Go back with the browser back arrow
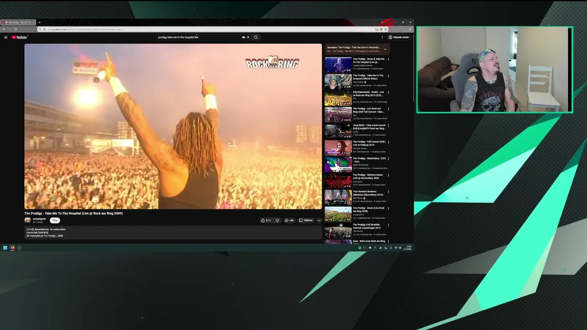This screenshot has height=330, width=587. click(4, 29)
